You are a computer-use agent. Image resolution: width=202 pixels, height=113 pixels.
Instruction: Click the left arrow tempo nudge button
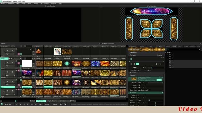(24, 104)
